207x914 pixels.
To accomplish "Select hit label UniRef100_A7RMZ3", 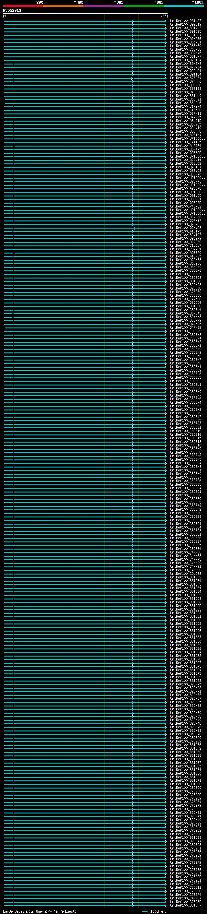I will point(185,260).
